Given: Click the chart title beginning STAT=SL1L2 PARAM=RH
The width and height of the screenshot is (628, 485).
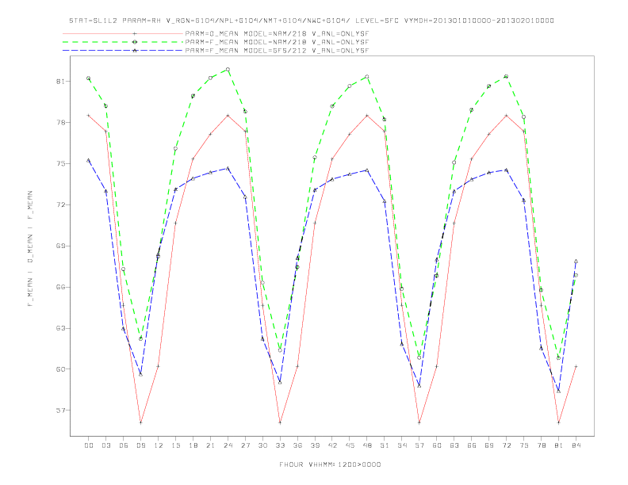Looking at the screenshot, I should coord(312,21).
